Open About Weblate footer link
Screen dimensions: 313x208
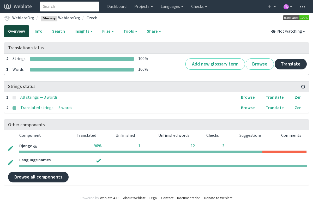(134, 198)
